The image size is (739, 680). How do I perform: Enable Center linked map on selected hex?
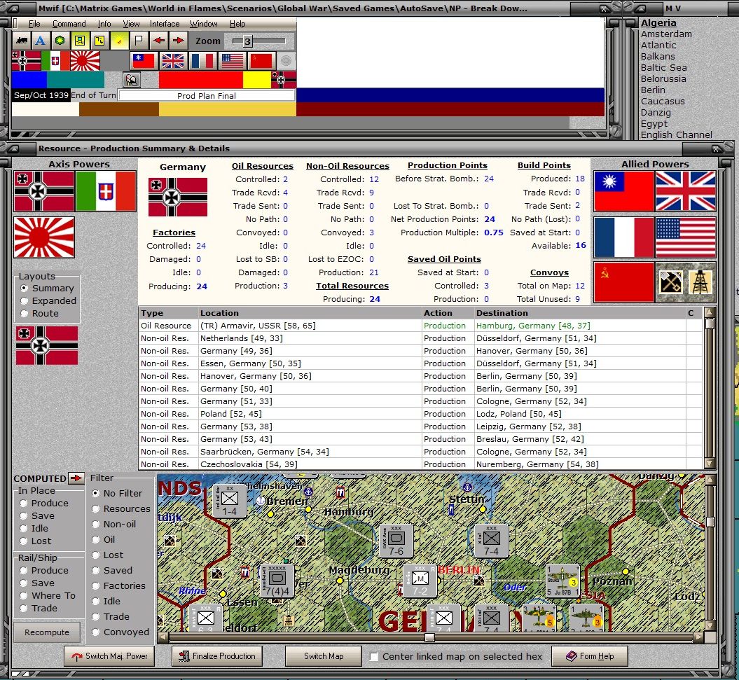(x=374, y=656)
